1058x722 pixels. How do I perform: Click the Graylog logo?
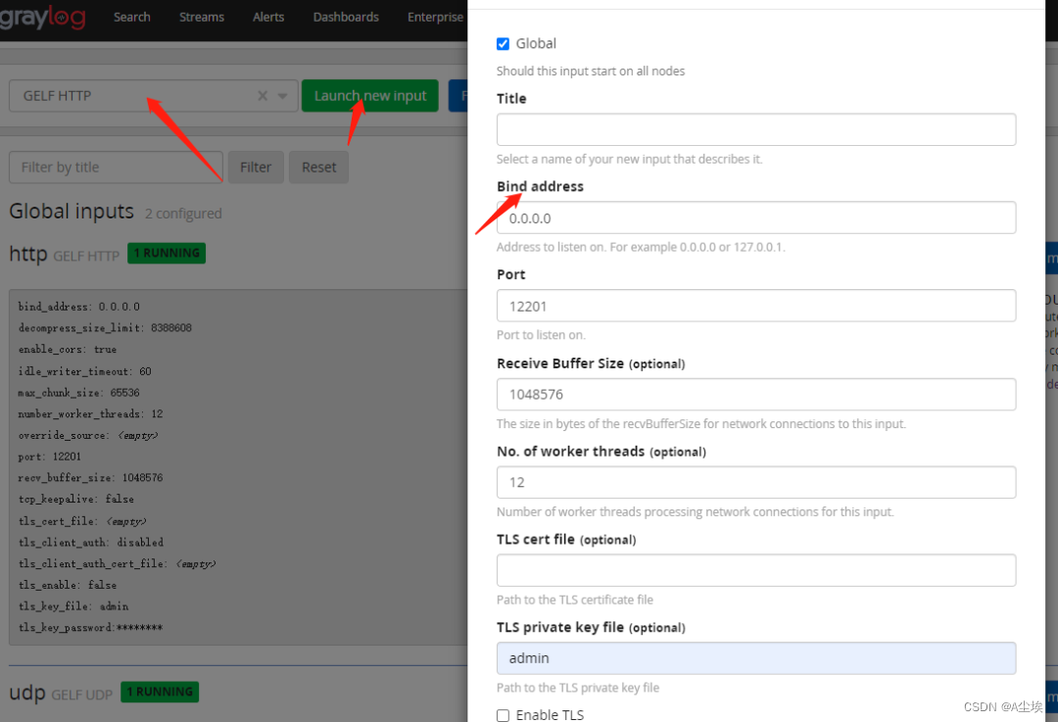coord(44,17)
